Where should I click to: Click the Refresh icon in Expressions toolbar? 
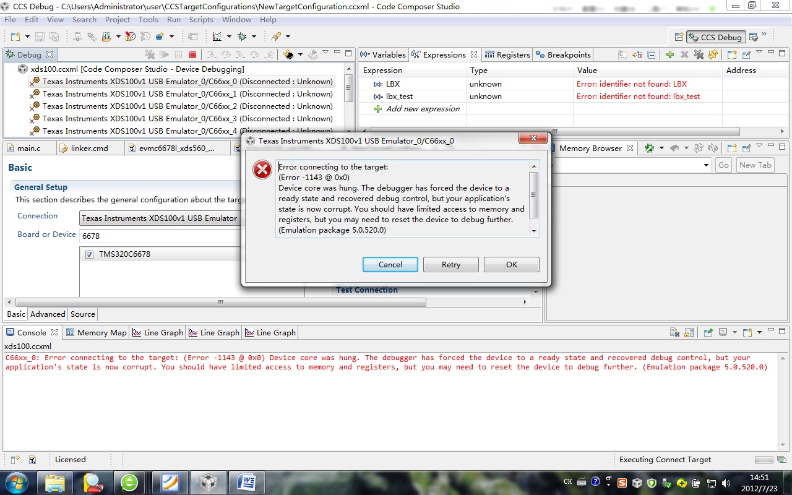click(x=713, y=54)
